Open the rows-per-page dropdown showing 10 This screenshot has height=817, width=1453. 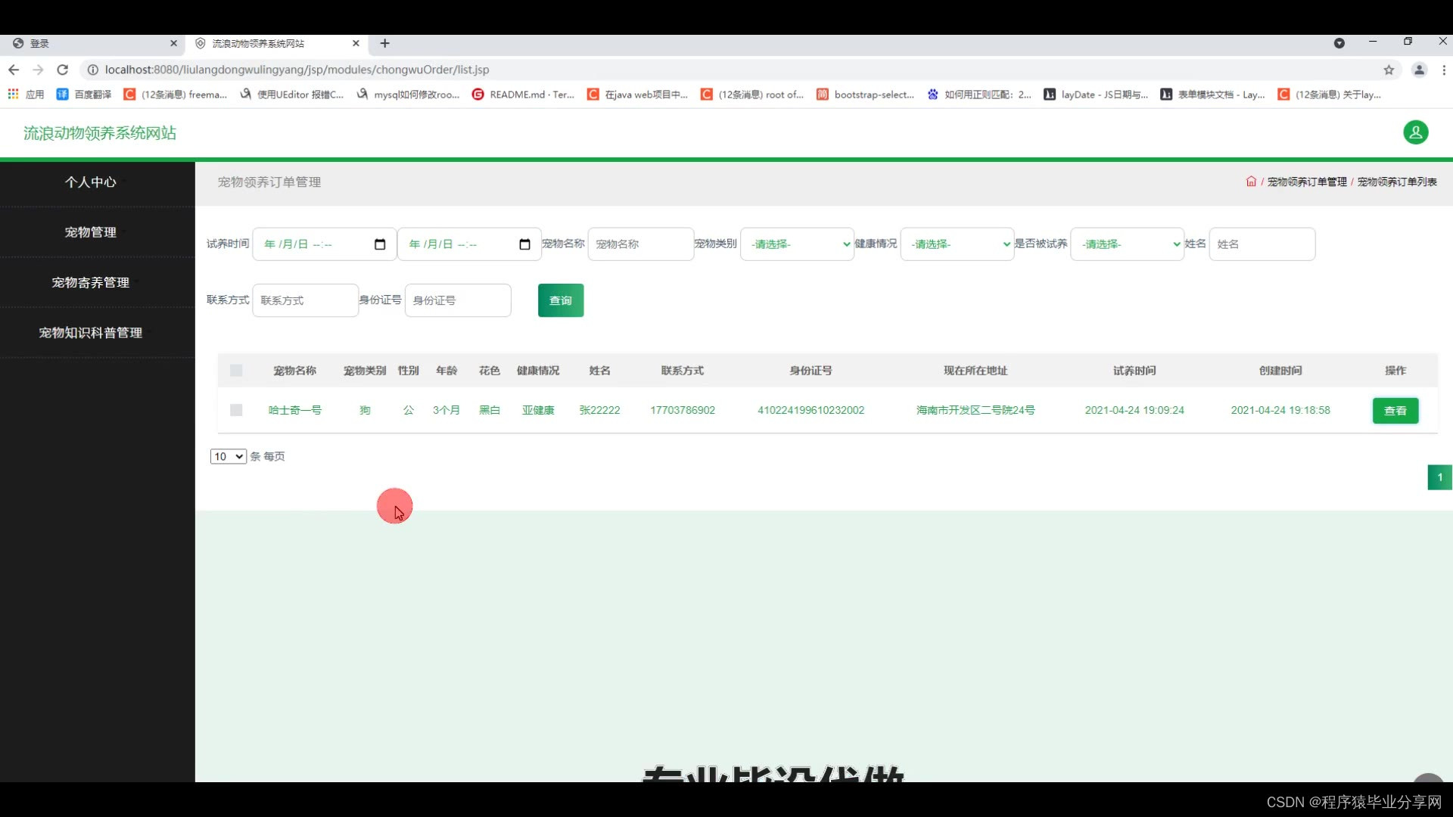pyautogui.click(x=228, y=456)
